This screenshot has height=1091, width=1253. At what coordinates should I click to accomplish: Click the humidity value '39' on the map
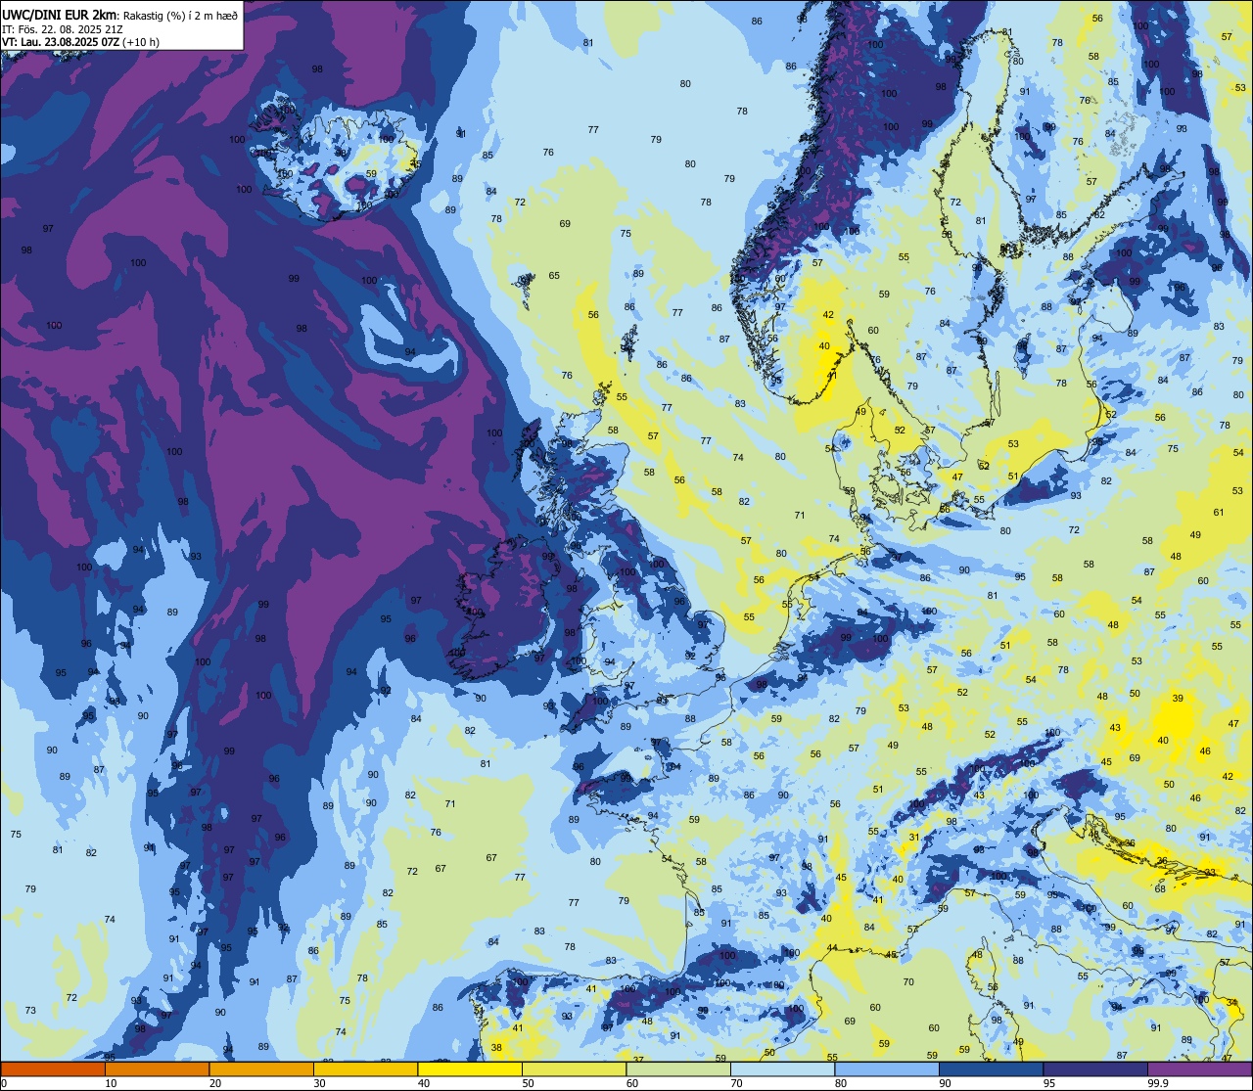[1178, 698]
